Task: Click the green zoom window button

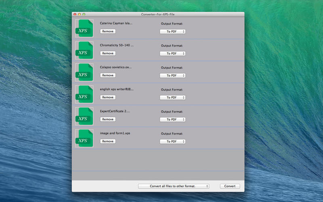Action: pyautogui.click(x=84, y=14)
